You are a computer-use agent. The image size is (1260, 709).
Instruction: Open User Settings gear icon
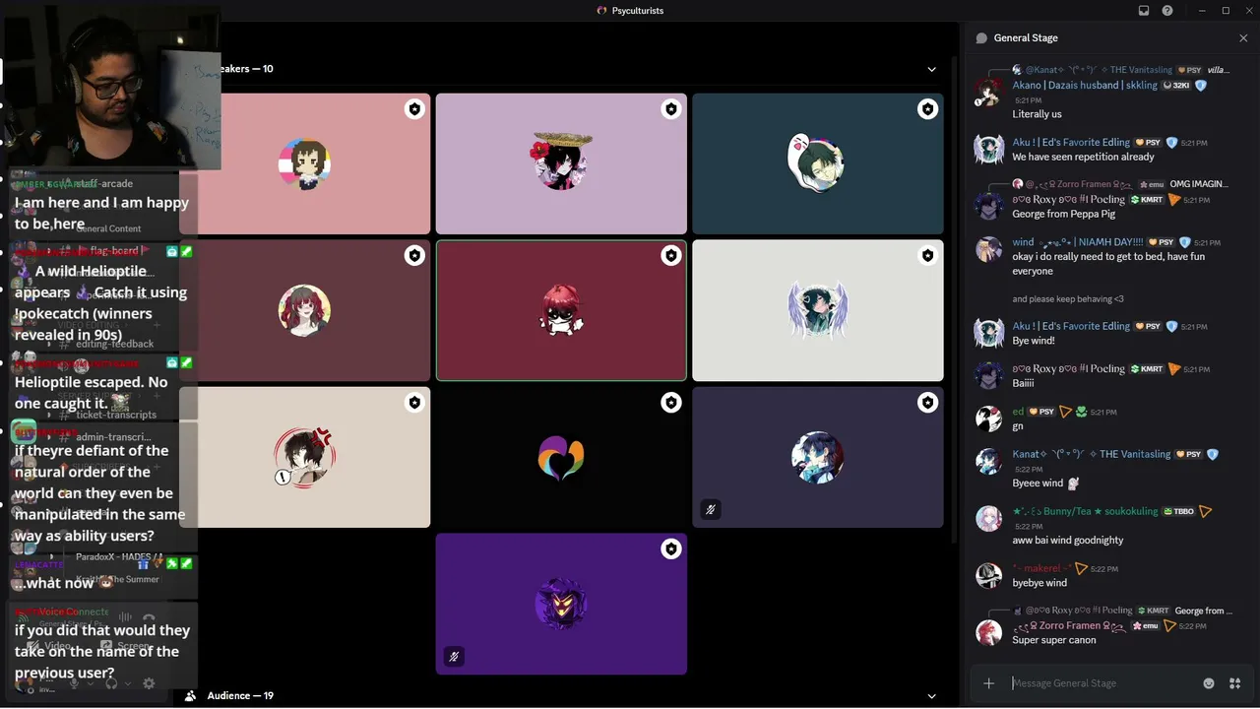pos(149,683)
